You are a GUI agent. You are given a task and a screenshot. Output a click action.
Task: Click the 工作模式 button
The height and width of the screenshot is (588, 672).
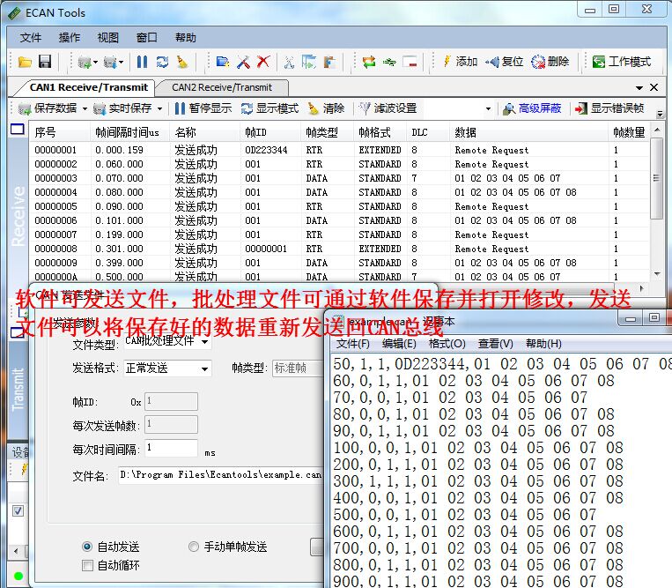coord(622,62)
